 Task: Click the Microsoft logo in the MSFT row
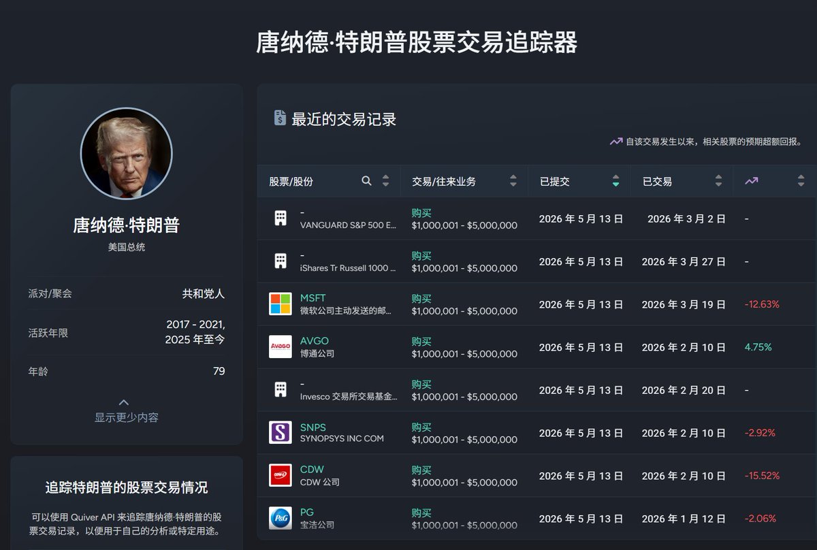click(280, 304)
